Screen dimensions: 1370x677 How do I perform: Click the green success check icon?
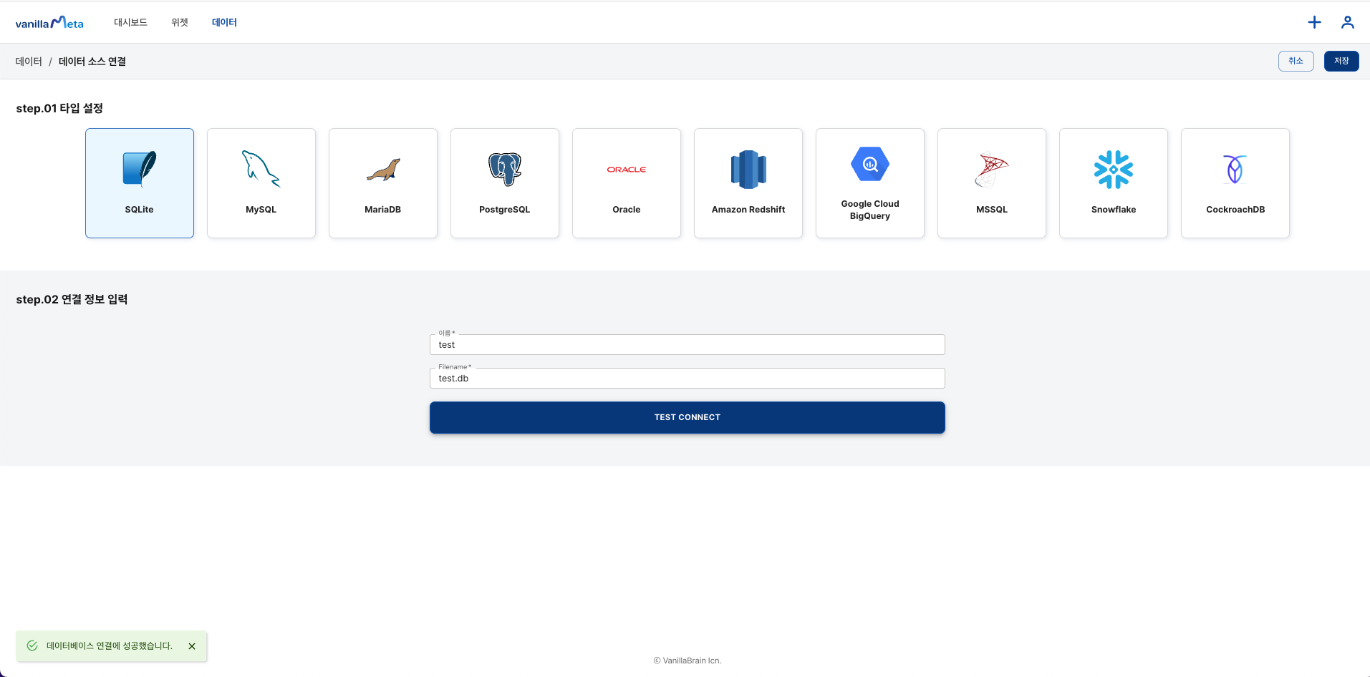[32, 646]
